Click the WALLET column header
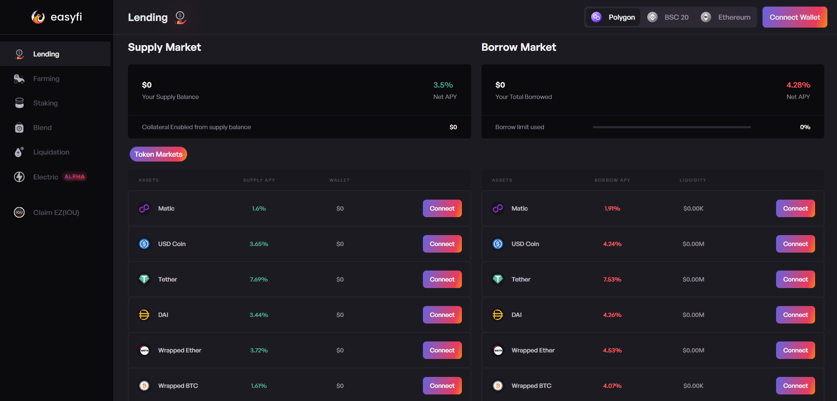Image resolution: width=837 pixels, height=401 pixels. click(x=340, y=180)
